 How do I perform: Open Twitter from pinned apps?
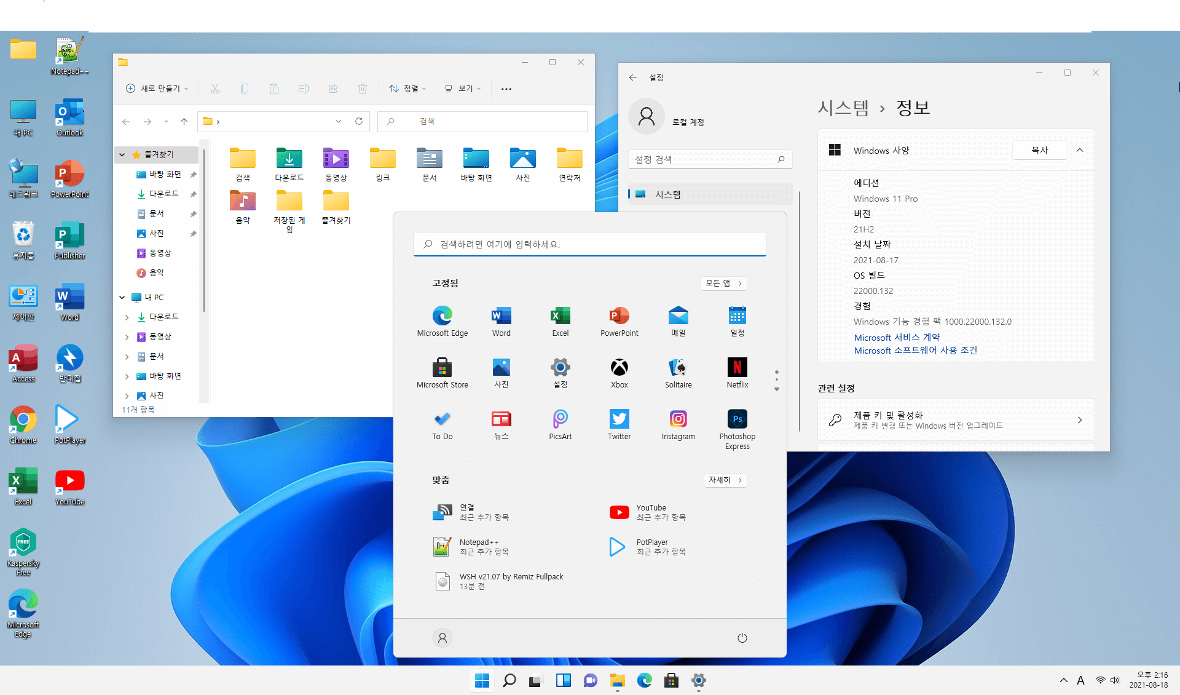619,425
